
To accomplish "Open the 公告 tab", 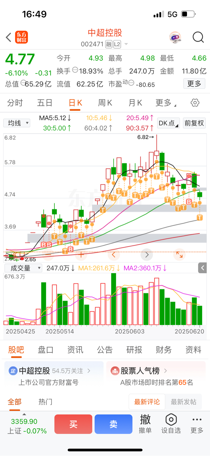I will tap(105, 350).
